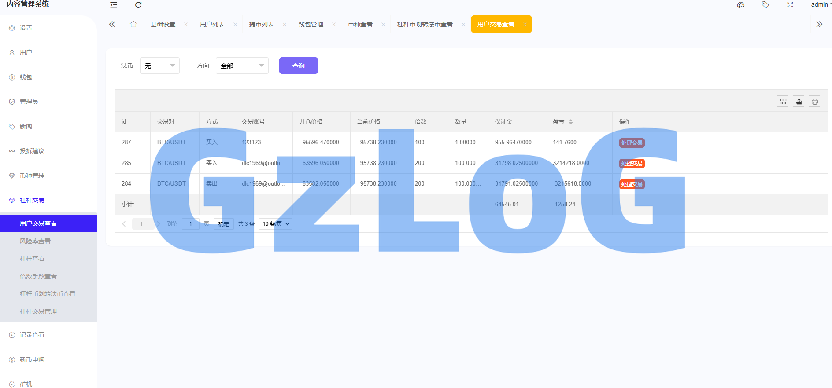Image resolution: width=832 pixels, height=388 pixels.
Task: Switch to the 钱包管理 tab
Action: tap(311, 24)
